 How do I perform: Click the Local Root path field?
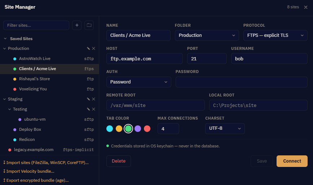pos(258,105)
